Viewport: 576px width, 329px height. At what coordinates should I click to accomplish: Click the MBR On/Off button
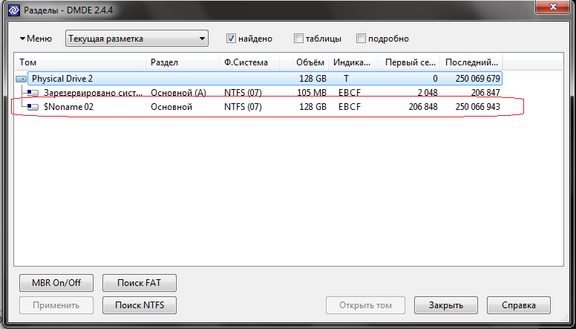(x=56, y=283)
